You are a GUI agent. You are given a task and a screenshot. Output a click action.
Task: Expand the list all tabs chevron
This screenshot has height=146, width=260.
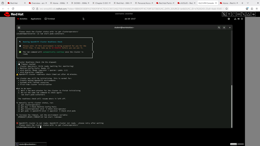click(248, 3)
